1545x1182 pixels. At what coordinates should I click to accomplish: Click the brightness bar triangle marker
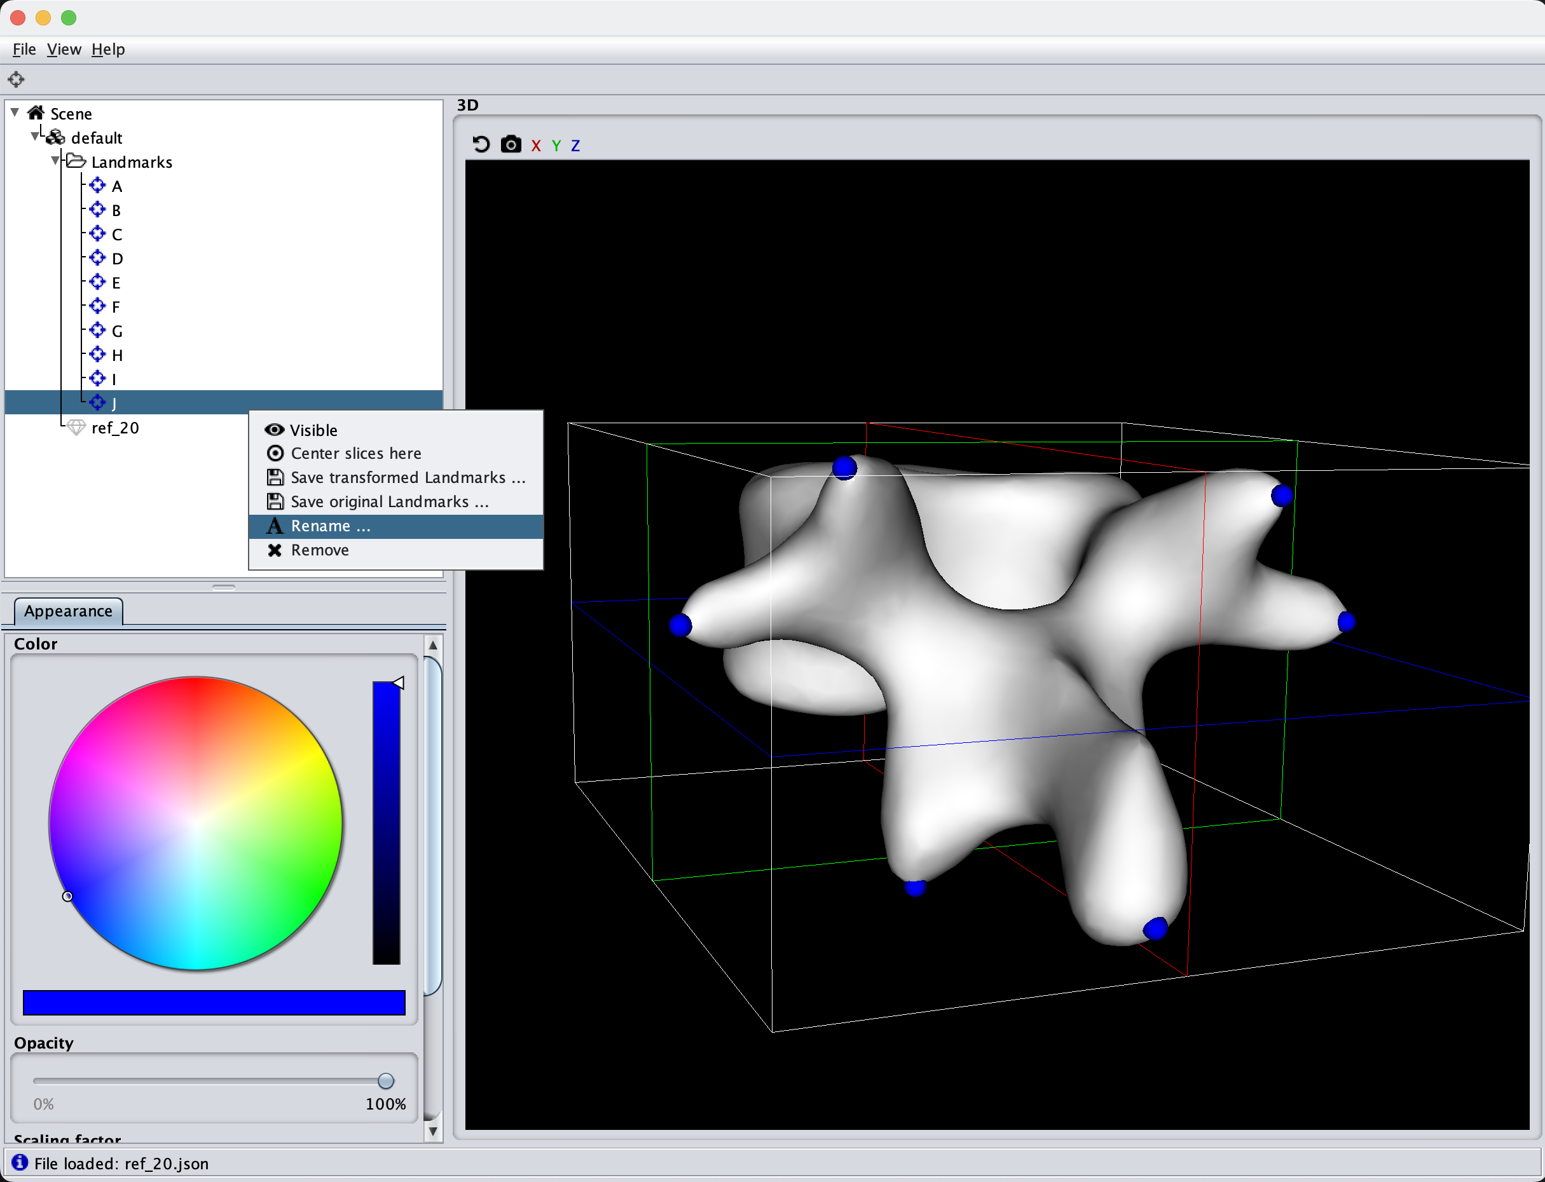399,683
